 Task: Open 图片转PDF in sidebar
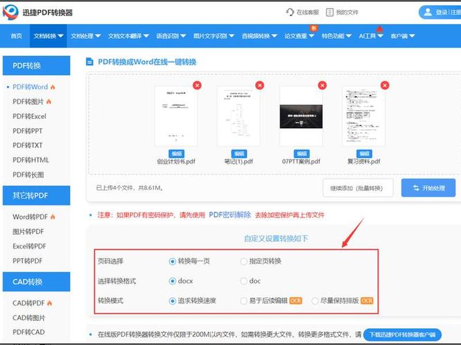(x=28, y=232)
